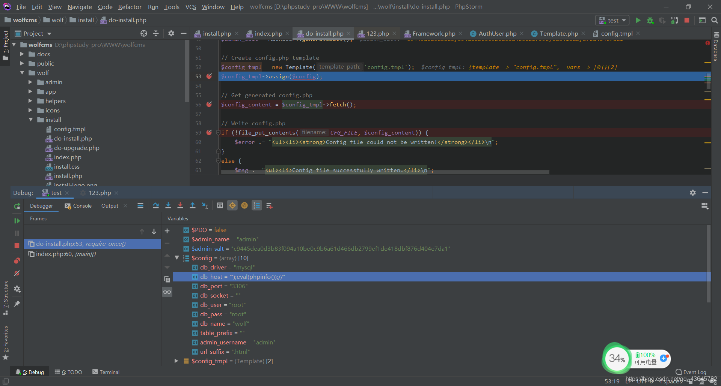
Task: Click wolfcms breadcrumb in navigation bar
Action: pos(21,20)
